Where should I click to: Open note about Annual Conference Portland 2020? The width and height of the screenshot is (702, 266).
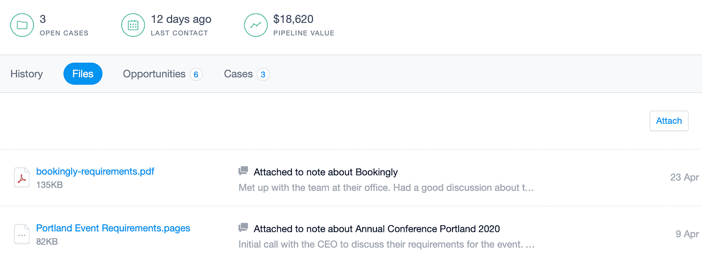point(376,229)
